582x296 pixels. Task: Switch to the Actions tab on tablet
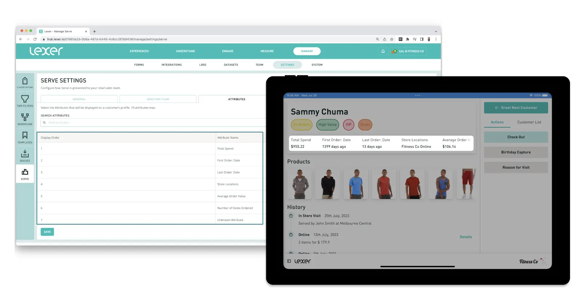(497, 122)
